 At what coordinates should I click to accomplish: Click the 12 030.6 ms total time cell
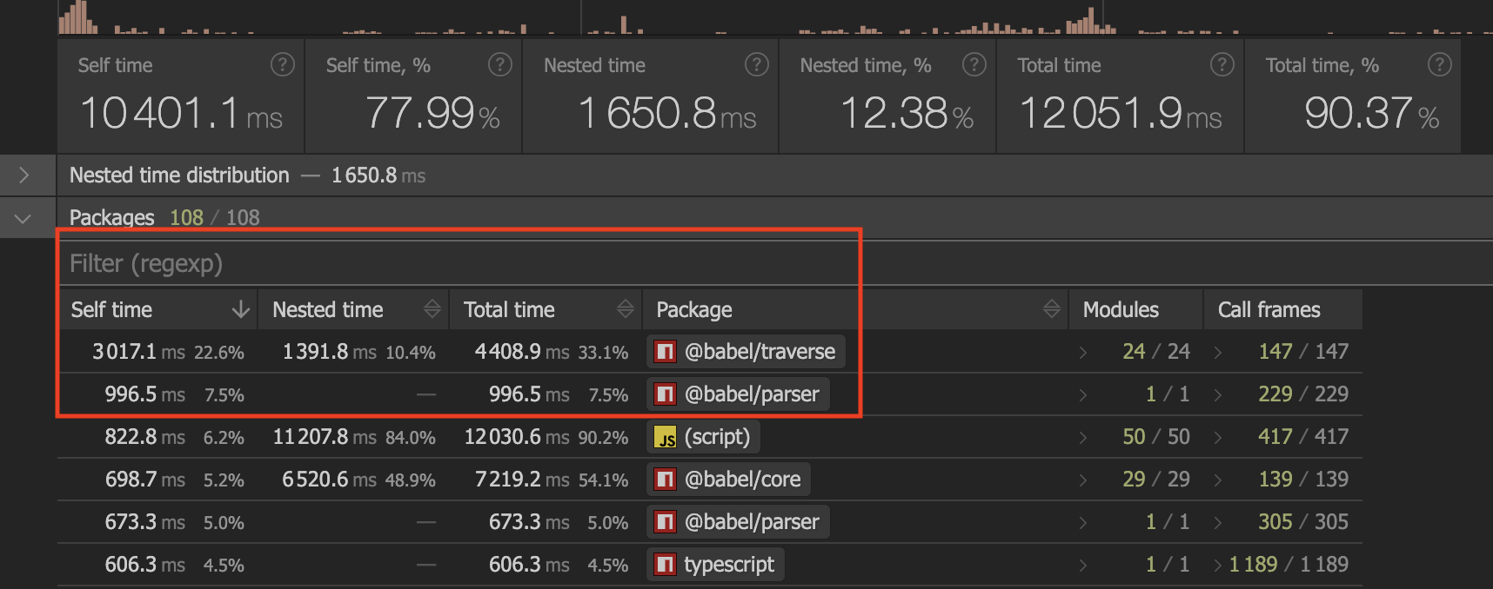546,437
